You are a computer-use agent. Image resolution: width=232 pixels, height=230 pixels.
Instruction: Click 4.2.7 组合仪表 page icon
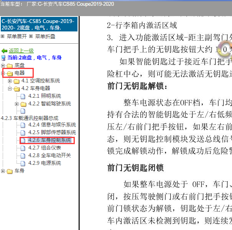pyautogui.click(x=23, y=148)
